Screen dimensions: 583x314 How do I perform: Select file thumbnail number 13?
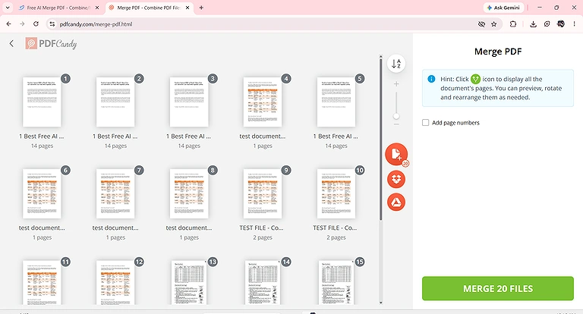point(189,282)
